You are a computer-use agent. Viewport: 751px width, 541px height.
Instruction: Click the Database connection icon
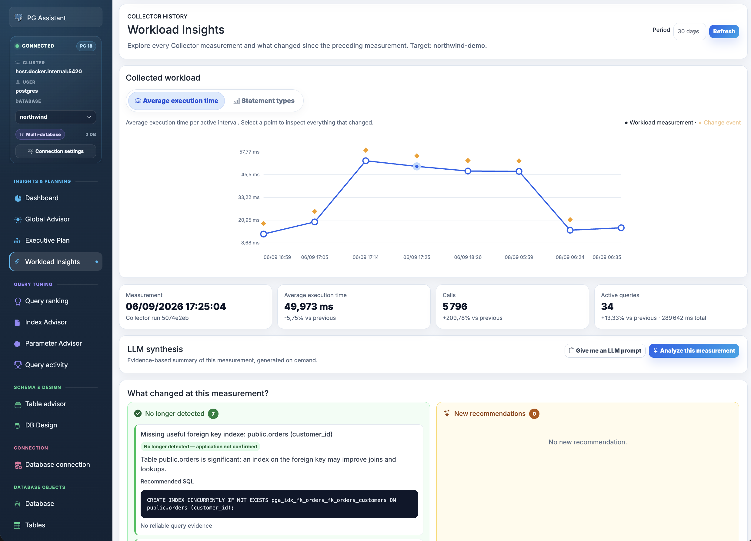(x=18, y=465)
